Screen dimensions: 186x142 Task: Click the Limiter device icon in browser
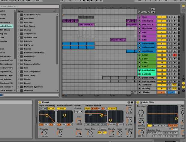[x=21, y=79]
